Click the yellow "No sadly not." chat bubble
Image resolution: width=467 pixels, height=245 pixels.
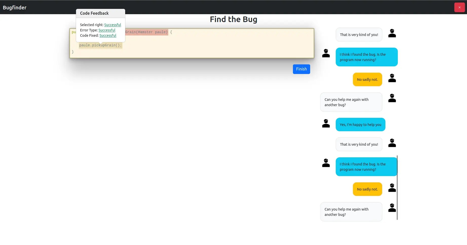point(367,79)
